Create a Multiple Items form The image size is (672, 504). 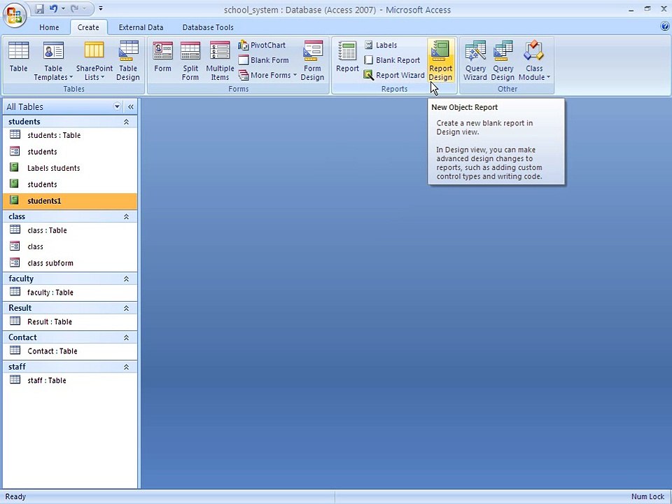pos(220,61)
